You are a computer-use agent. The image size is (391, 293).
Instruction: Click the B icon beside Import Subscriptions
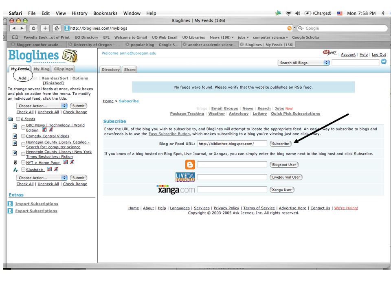click(x=10, y=204)
